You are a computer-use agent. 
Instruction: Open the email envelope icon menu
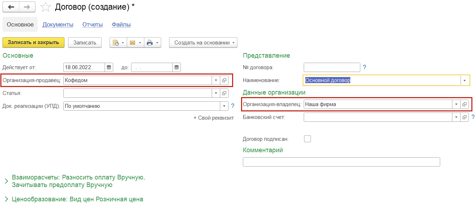(x=135, y=43)
